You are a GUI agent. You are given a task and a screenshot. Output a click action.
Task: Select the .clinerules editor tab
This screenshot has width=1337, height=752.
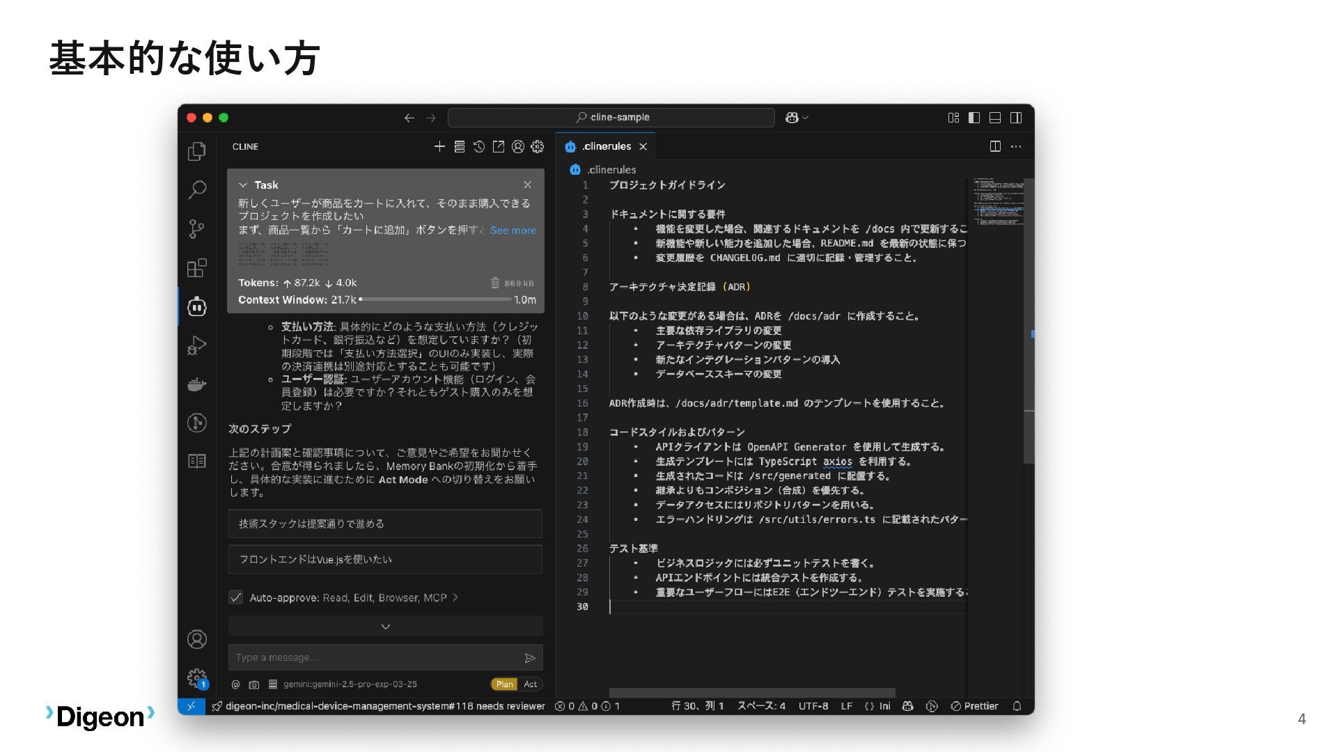point(607,146)
